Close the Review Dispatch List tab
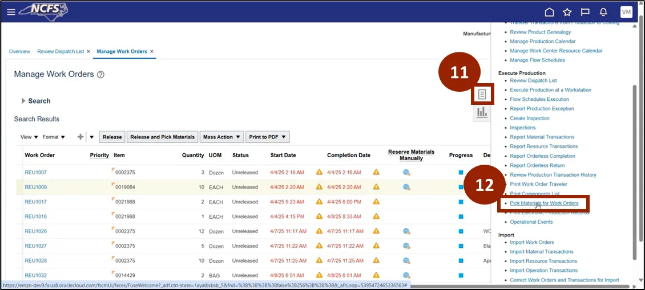Image resolution: width=645 pixels, height=290 pixels. pyautogui.click(x=88, y=52)
